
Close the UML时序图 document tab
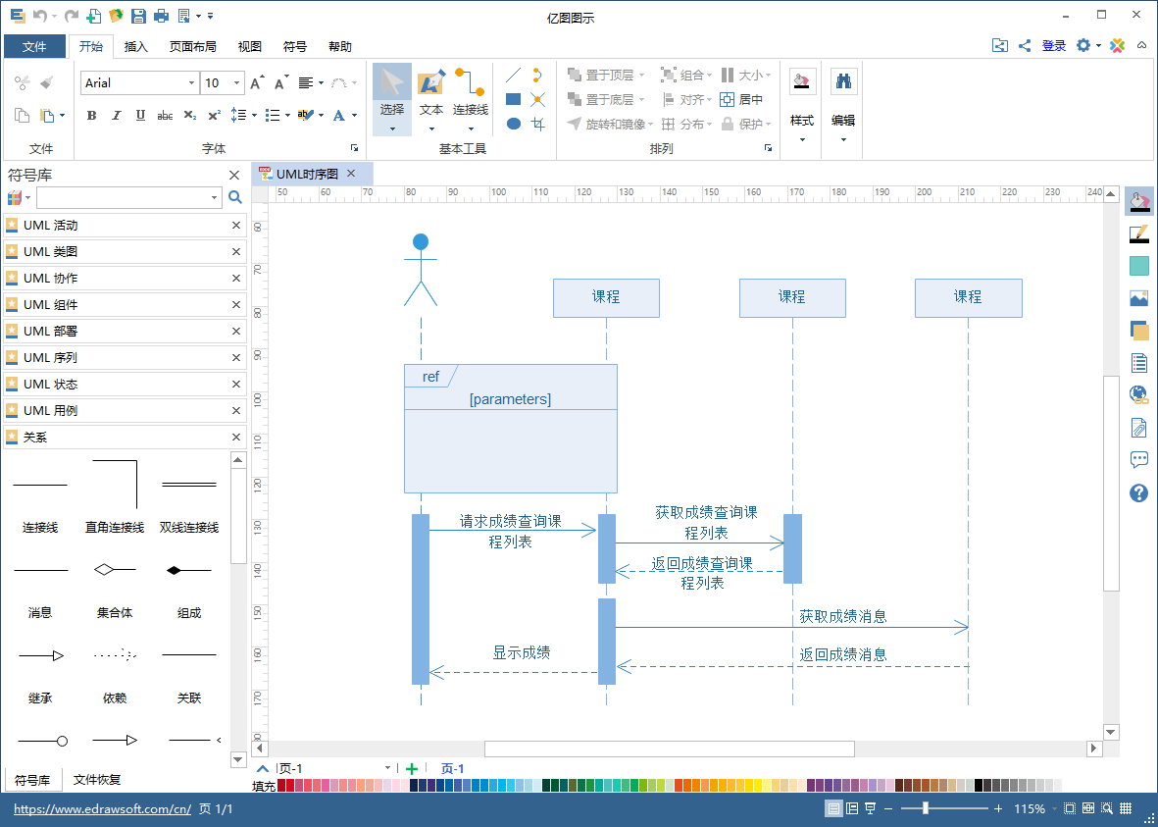[x=352, y=174]
